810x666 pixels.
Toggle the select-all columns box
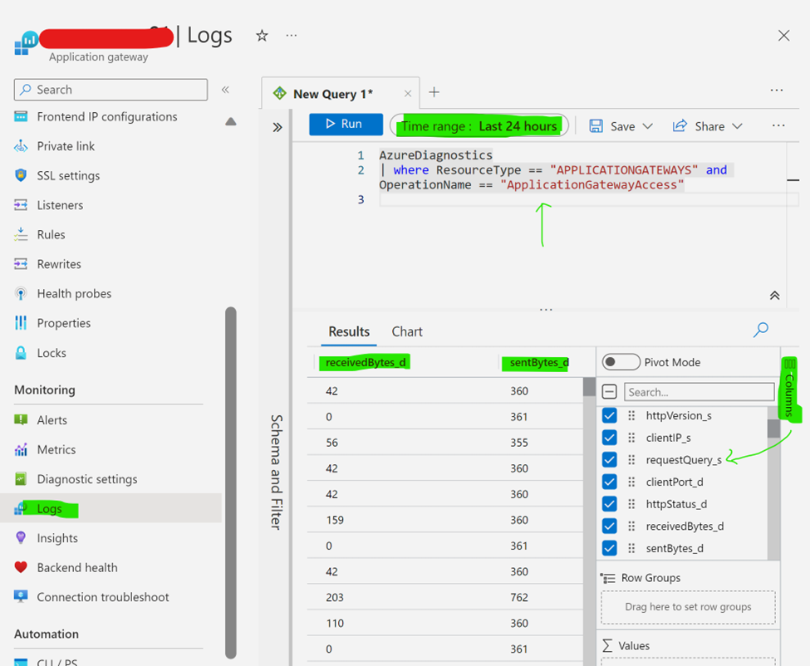pos(610,392)
